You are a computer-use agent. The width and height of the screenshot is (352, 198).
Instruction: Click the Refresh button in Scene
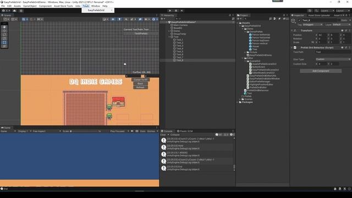[x=140, y=87]
